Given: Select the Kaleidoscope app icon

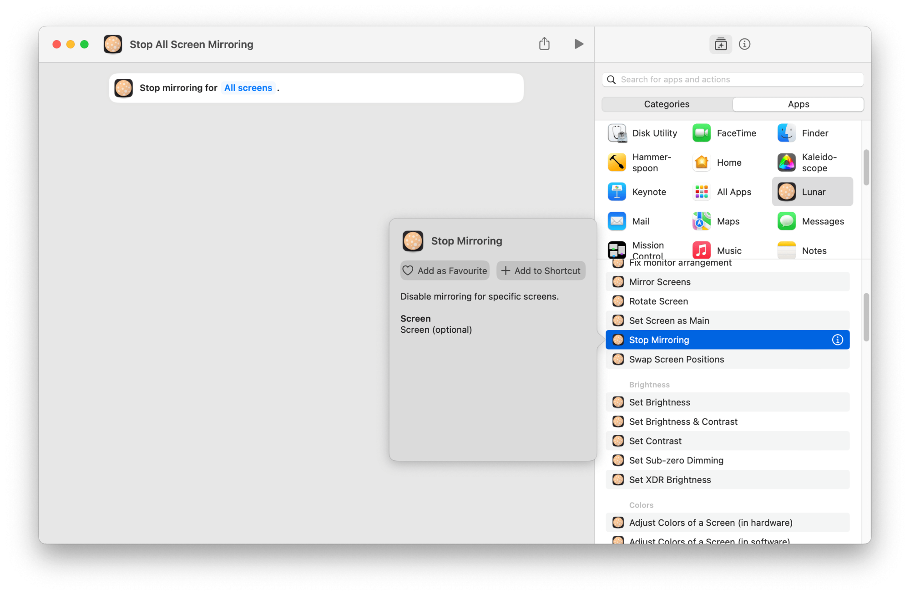Looking at the screenshot, I should coord(786,163).
